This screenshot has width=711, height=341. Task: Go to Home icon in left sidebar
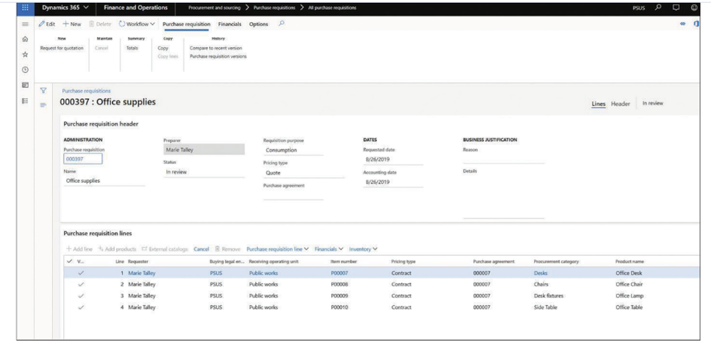tap(26, 39)
